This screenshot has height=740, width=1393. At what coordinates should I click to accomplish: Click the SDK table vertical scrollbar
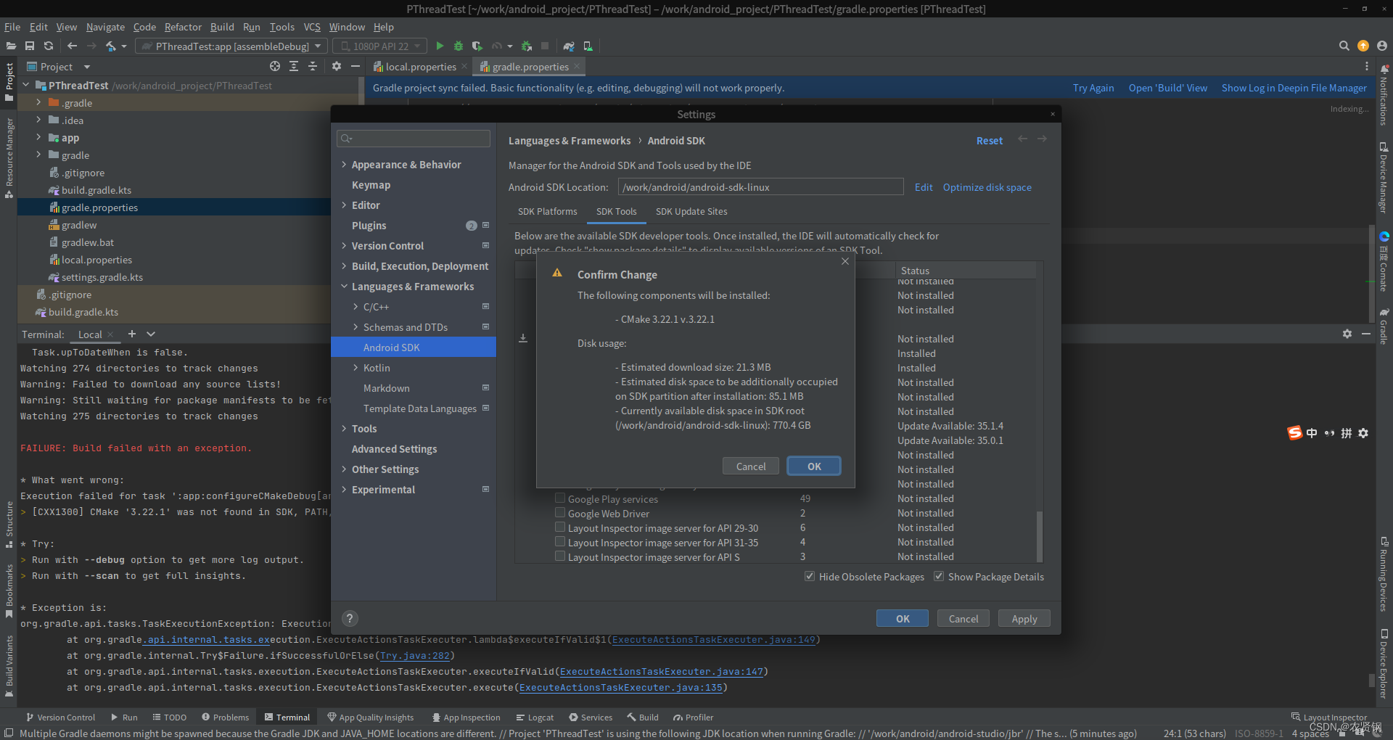[1040, 537]
